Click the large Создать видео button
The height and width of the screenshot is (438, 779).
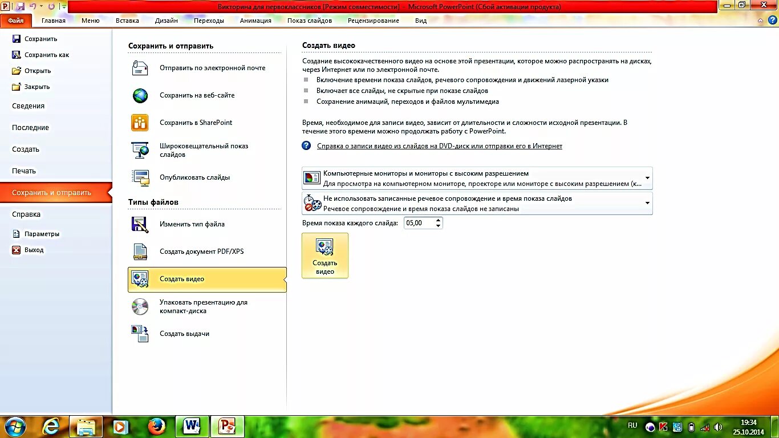tap(324, 255)
